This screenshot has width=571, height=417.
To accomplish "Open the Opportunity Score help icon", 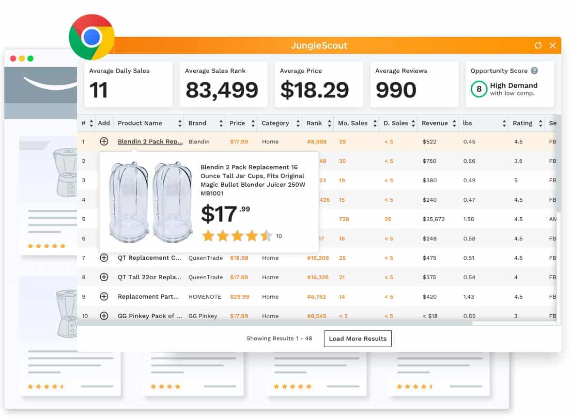I will (534, 71).
